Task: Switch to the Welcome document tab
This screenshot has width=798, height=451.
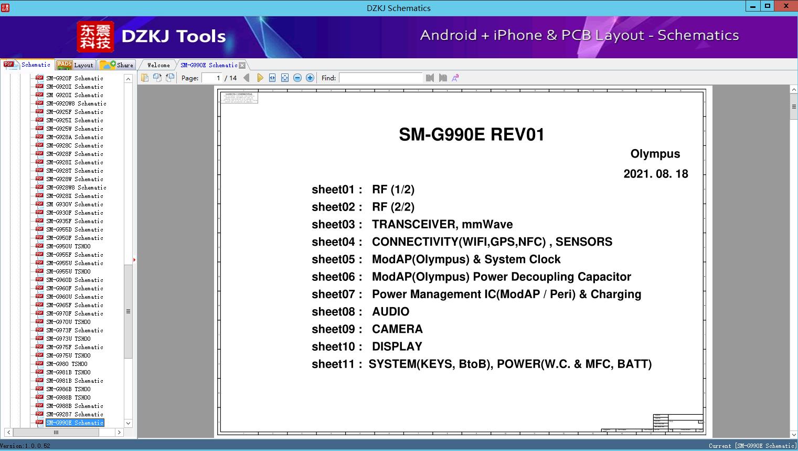Action: (x=158, y=65)
